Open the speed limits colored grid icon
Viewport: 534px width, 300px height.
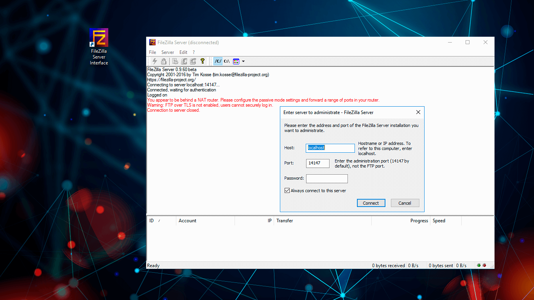[236, 61]
